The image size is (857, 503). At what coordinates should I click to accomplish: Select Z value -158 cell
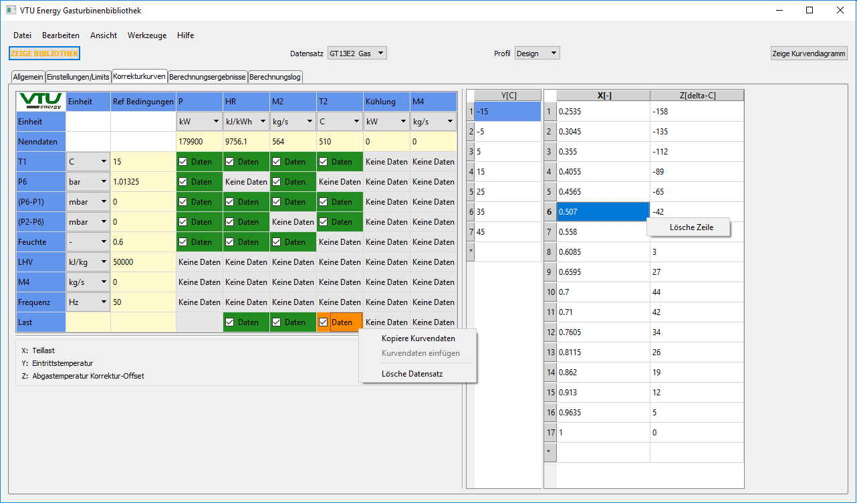tap(697, 112)
